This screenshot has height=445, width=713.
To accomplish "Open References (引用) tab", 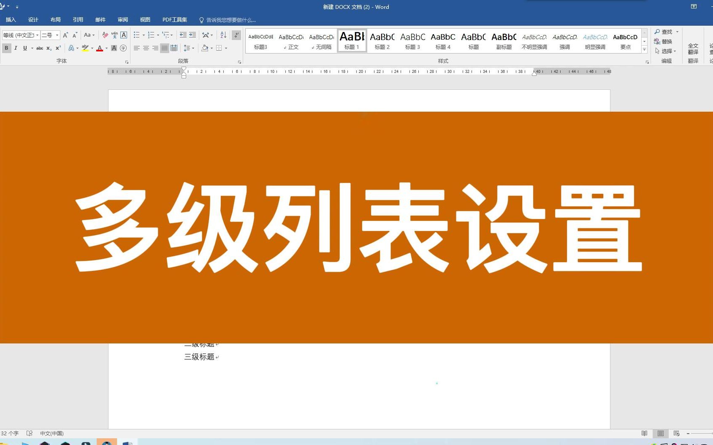I will coord(78,20).
